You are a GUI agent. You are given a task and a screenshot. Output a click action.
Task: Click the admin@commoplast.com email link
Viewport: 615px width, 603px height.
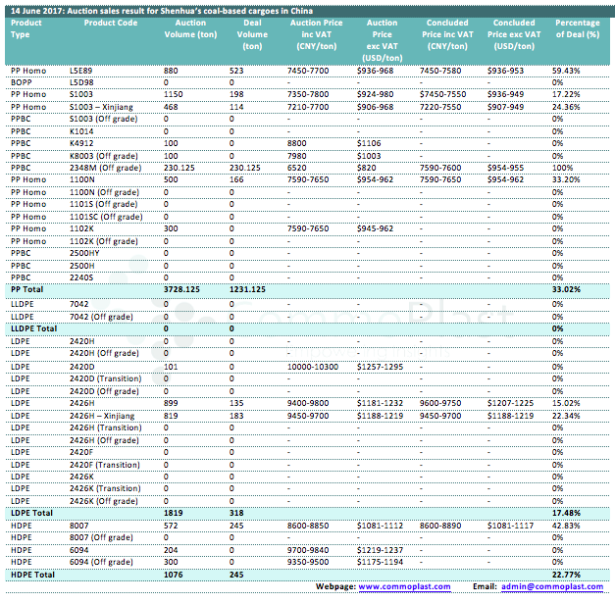tap(551, 586)
